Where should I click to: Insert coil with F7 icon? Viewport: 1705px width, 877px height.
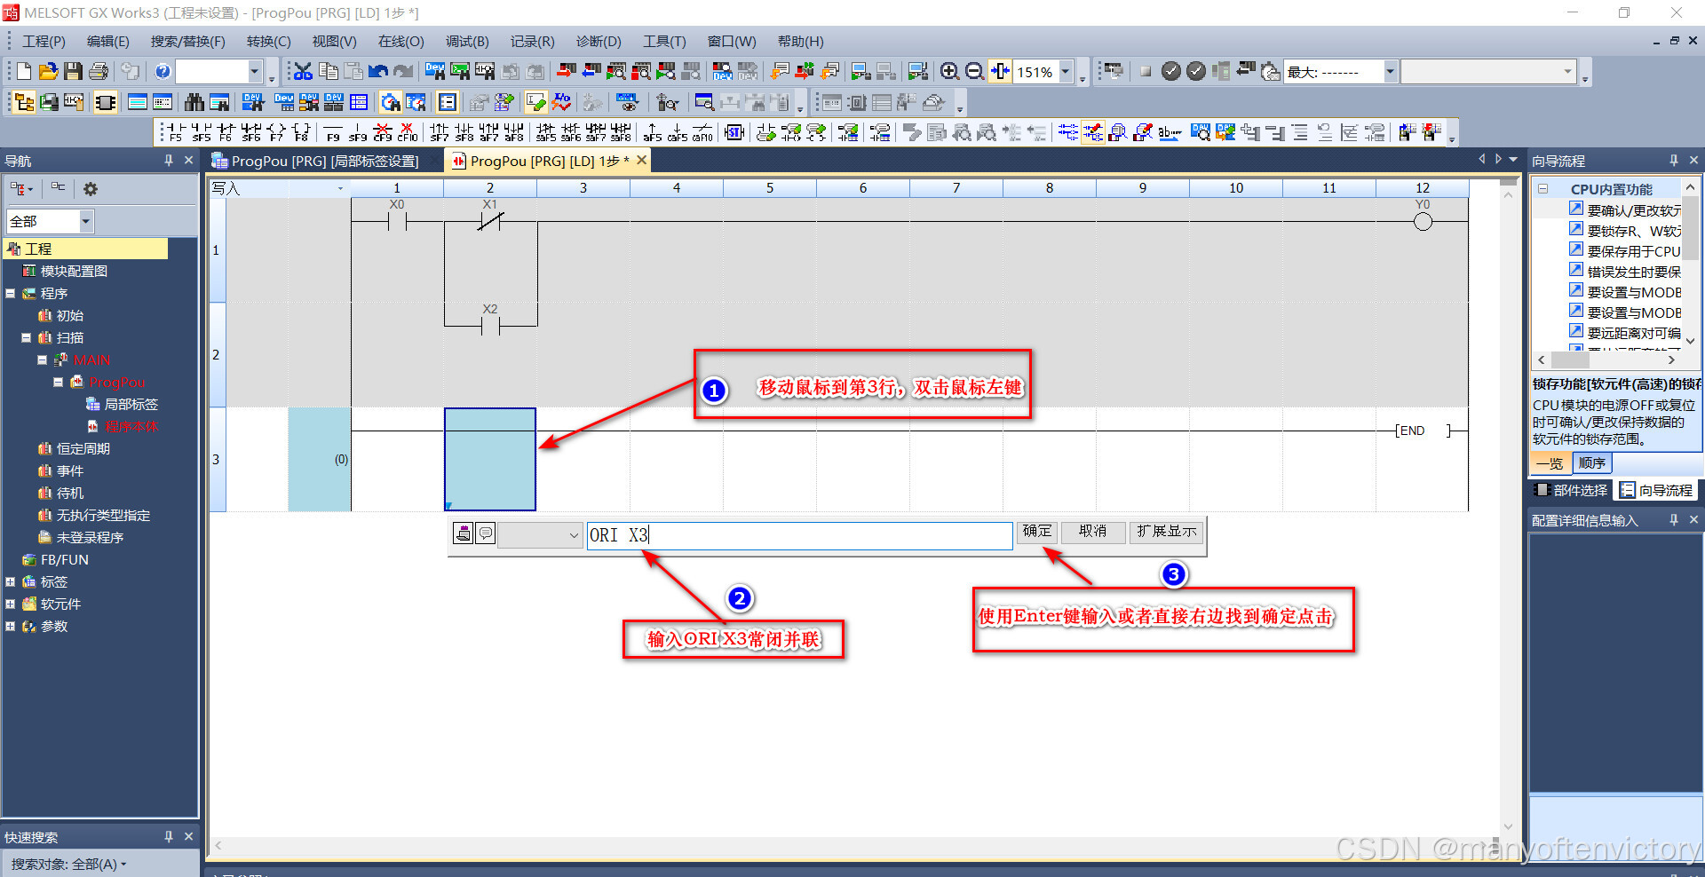[276, 132]
